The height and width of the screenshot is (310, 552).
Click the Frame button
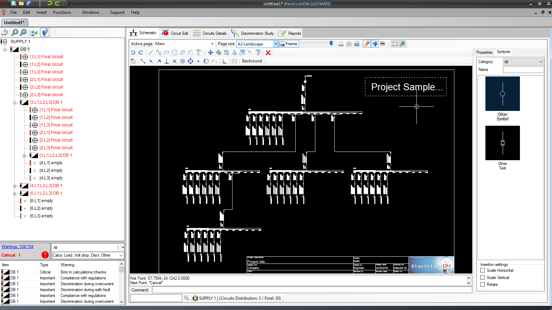point(288,44)
